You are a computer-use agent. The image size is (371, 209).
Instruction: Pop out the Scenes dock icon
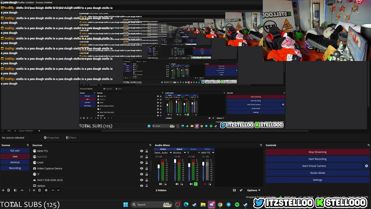tap(28, 145)
